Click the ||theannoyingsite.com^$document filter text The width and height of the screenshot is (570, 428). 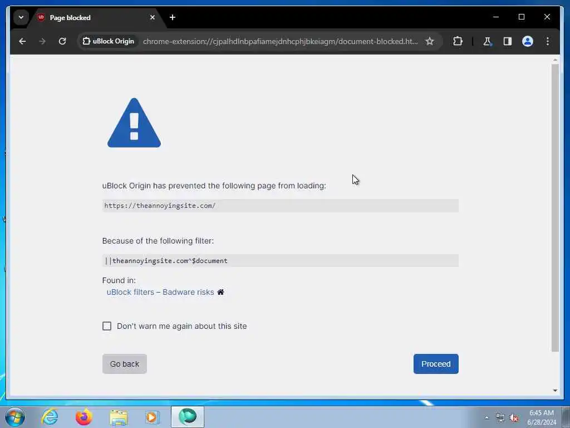tap(166, 261)
